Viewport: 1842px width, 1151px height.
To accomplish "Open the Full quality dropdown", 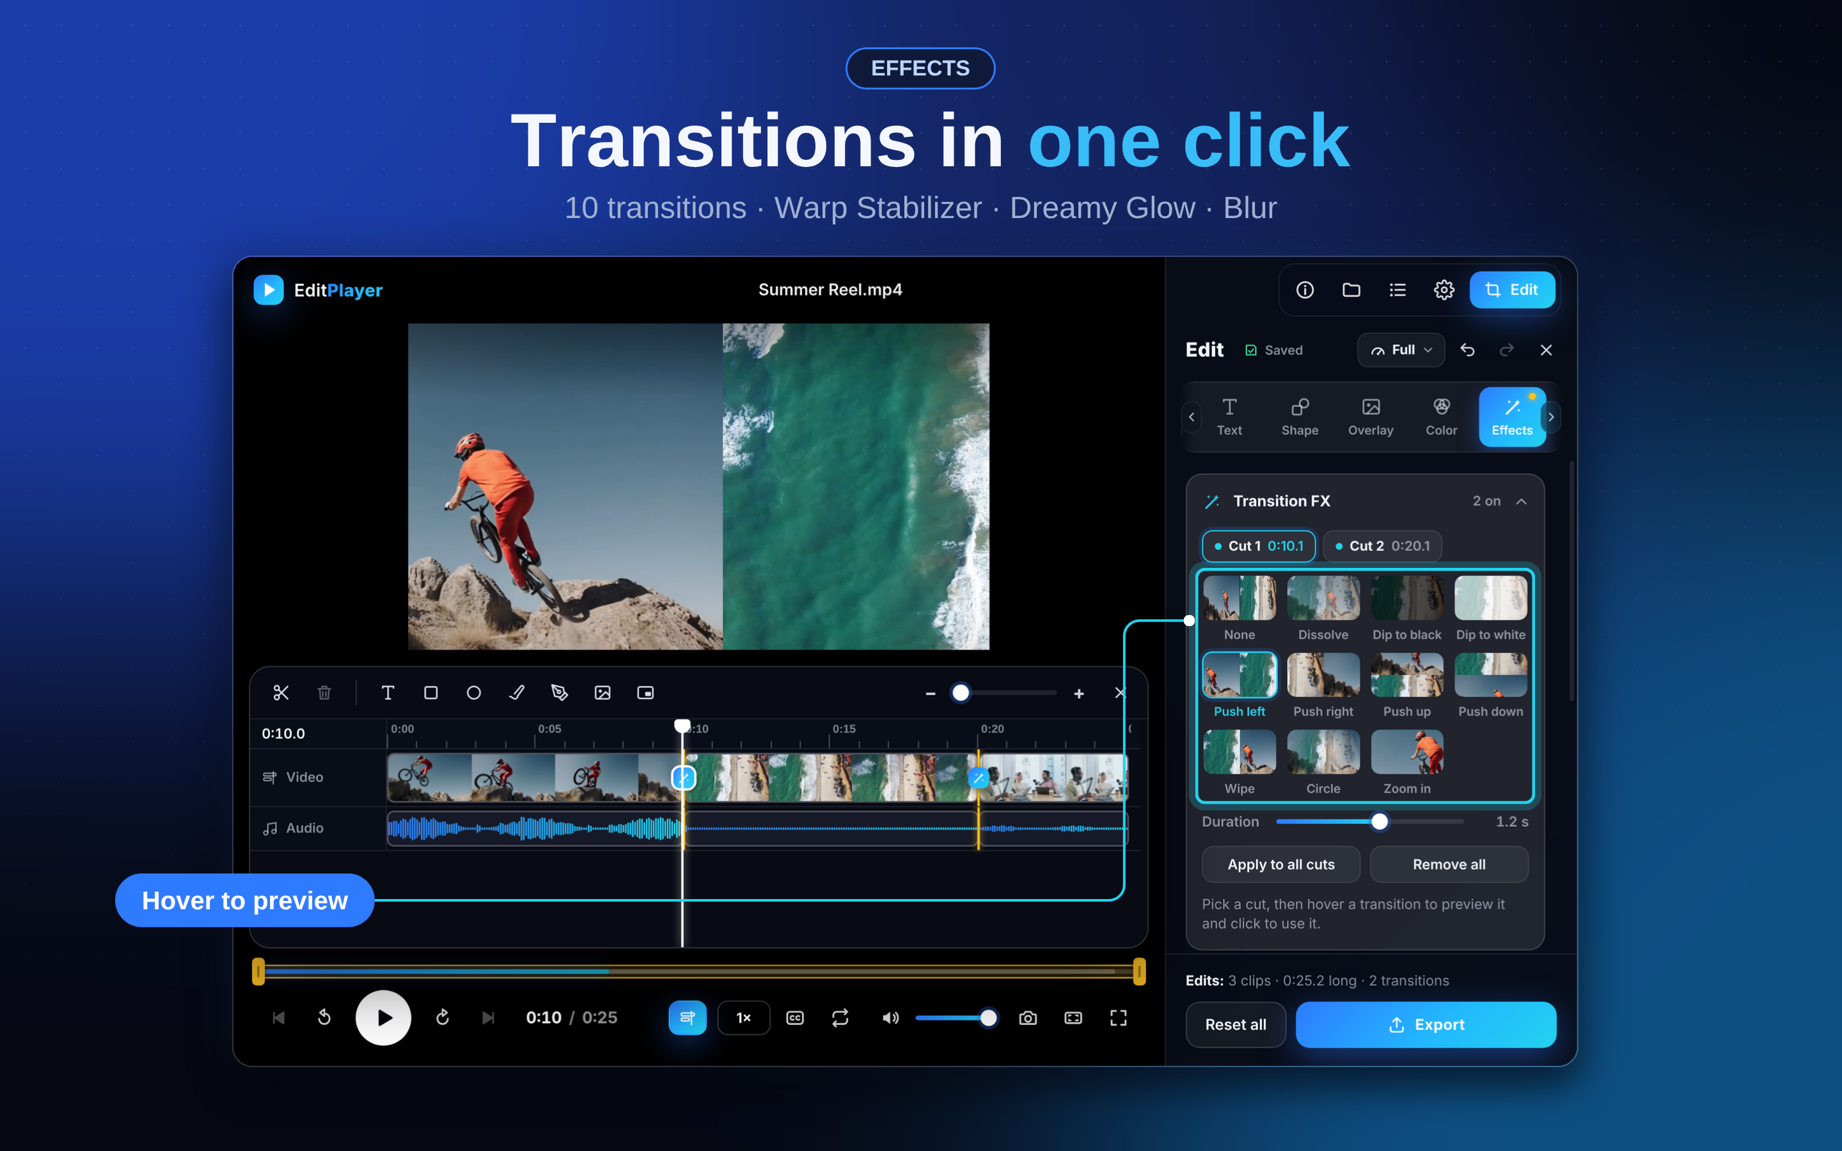I will point(1401,350).
